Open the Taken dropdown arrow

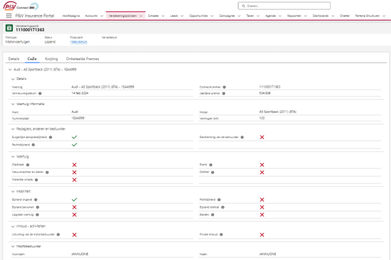(x=258, y=16)
